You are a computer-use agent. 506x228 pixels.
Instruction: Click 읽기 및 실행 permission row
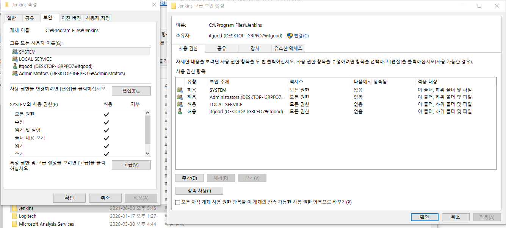coord(78,130)
